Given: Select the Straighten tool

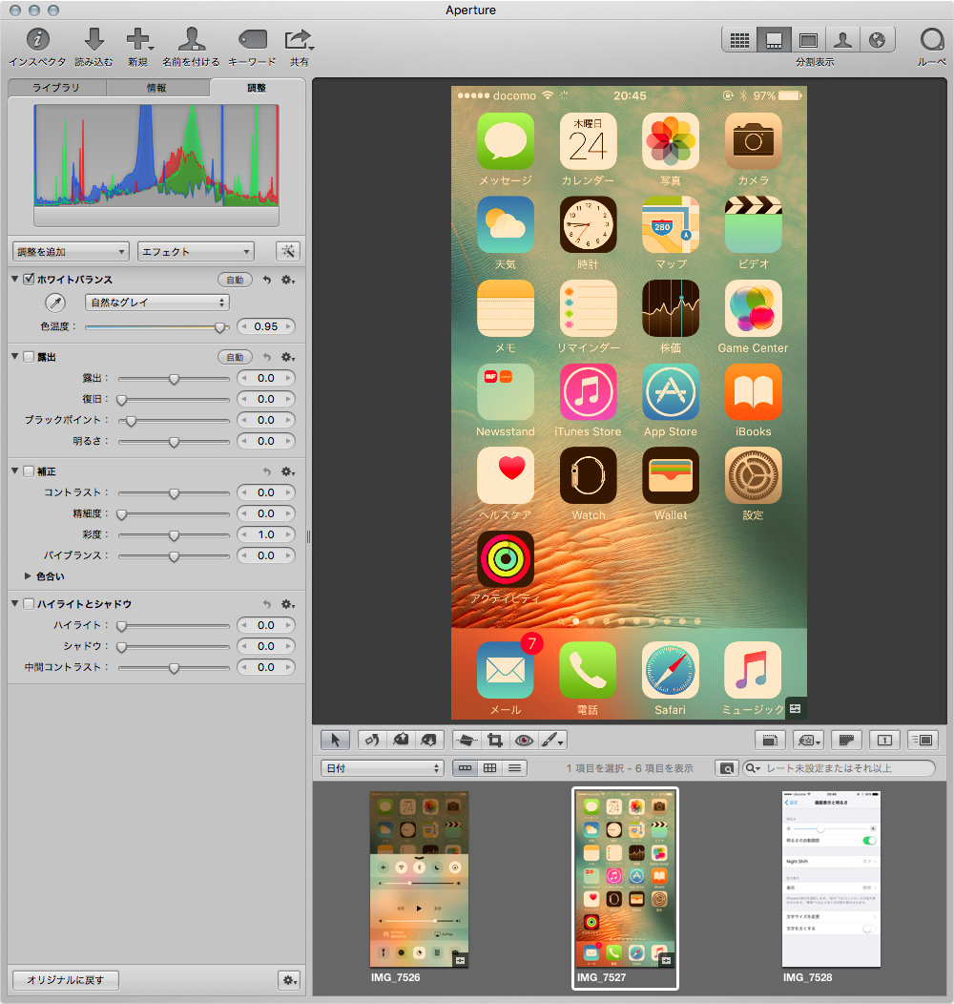Looking at the screenshot, I should pos(467,741).
